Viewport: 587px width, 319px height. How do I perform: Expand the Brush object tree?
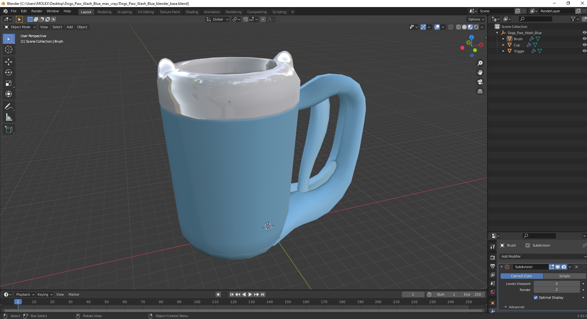click(x=503, y=39)
